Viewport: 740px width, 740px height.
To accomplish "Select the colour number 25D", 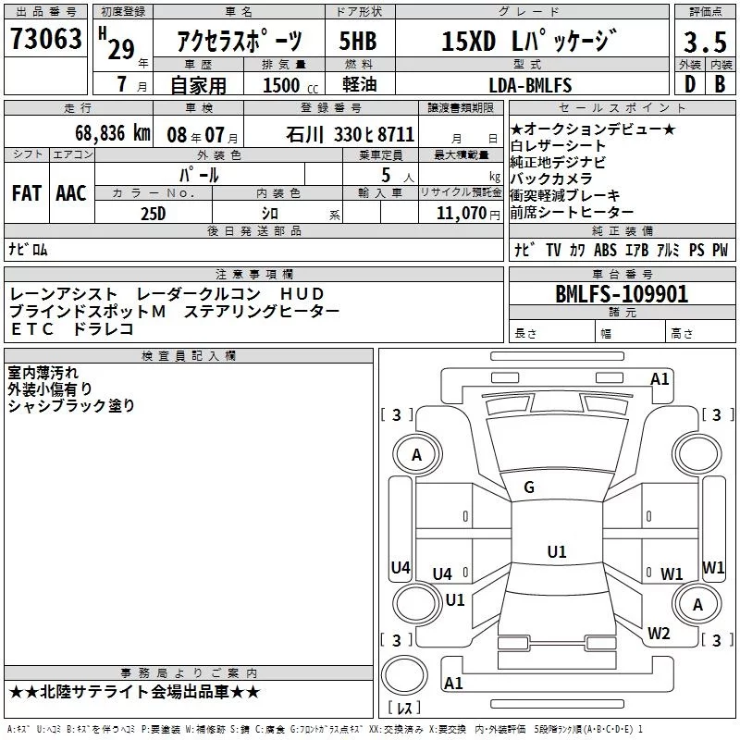I will coord(154,214).
